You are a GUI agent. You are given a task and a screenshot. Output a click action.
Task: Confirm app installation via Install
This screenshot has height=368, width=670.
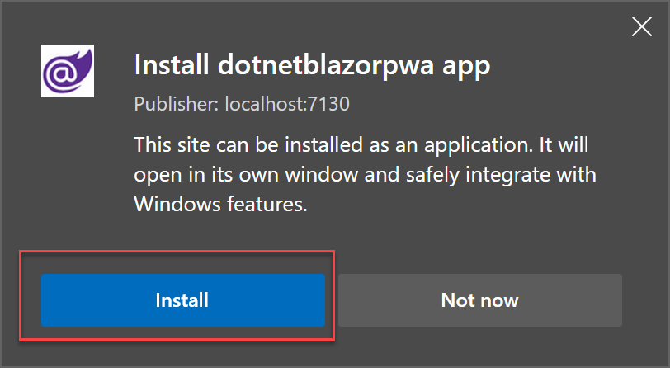[182, 300]
